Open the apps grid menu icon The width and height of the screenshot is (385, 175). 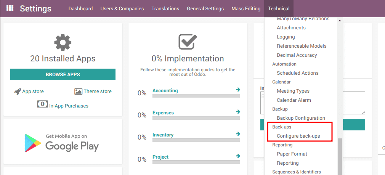[x=10, y=8]
